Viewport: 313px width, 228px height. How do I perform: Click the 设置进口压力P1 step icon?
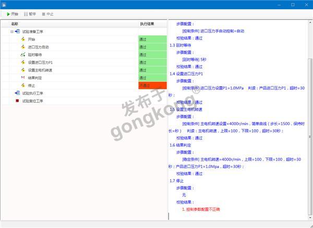tap(23, 62)
